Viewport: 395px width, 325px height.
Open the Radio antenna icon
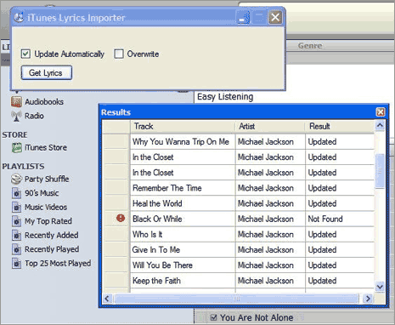click(x=16, y=116)
